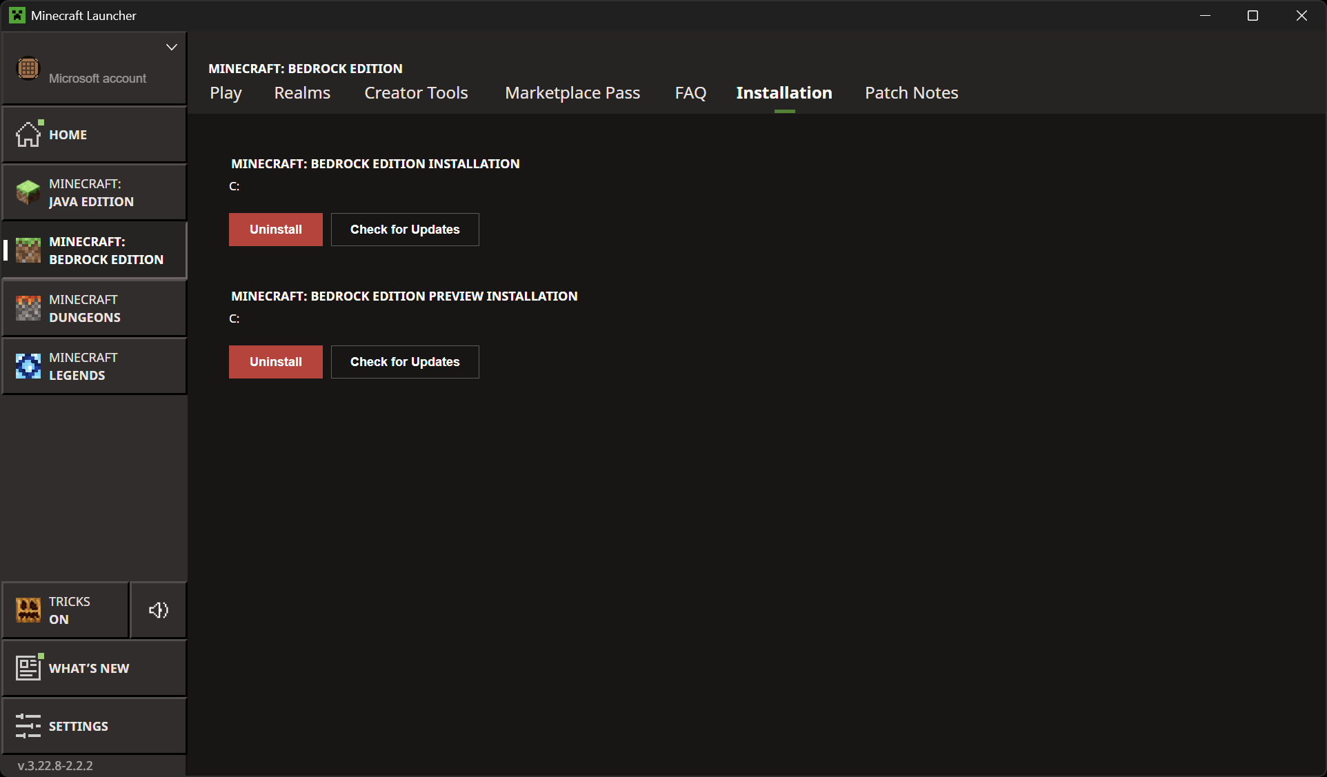Open the Realms tab

(301, 92)
